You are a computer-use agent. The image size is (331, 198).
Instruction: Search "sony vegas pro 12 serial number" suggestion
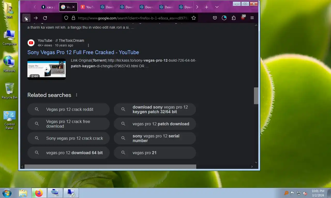(155, 138)
